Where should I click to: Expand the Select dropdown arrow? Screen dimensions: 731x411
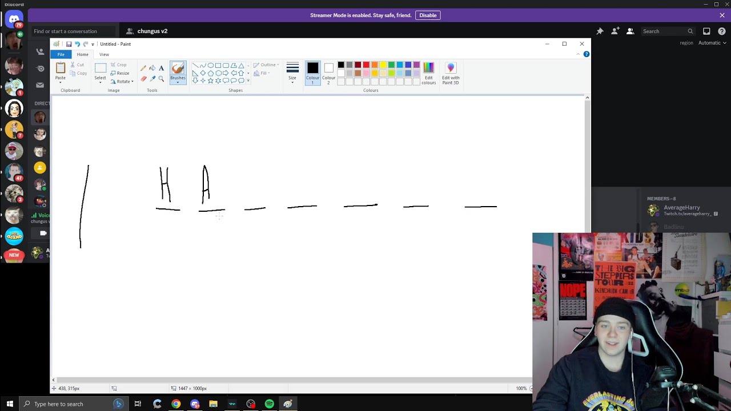tap(100, 82)
